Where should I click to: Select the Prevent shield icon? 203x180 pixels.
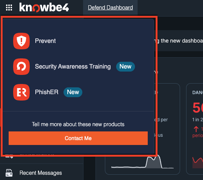tap(21, 41)
